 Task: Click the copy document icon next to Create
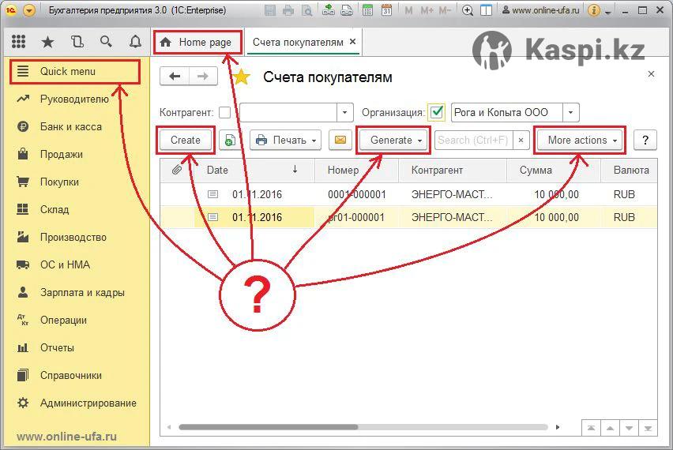point(230,141)
